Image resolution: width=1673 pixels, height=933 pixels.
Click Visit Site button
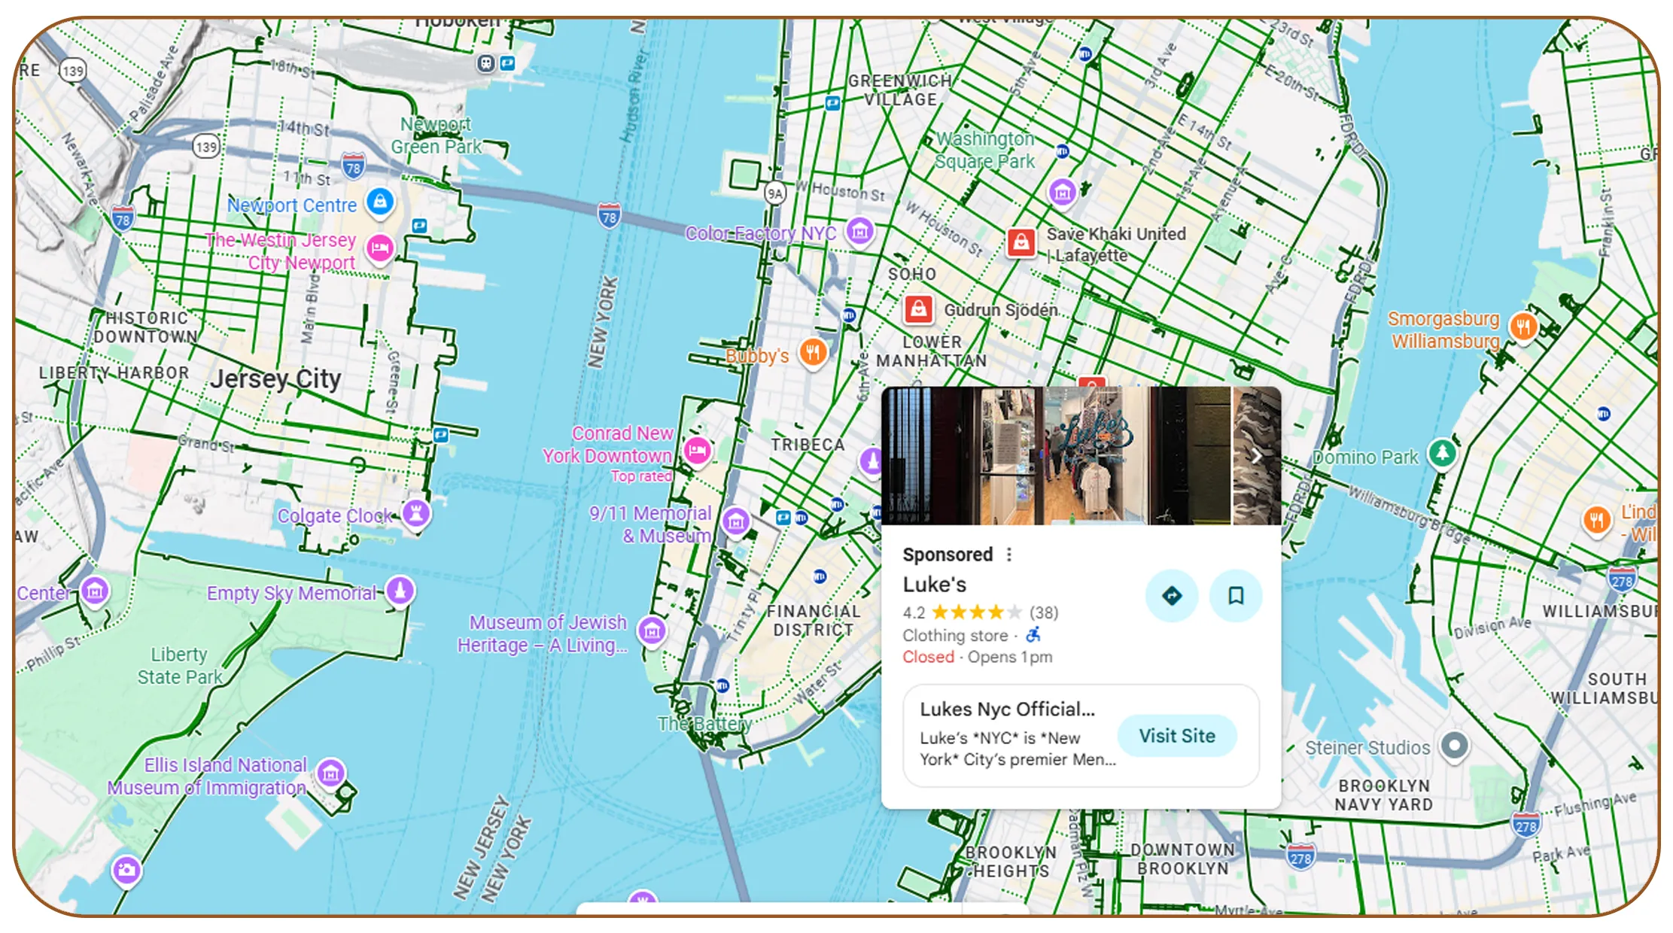tap(1177, 736)
